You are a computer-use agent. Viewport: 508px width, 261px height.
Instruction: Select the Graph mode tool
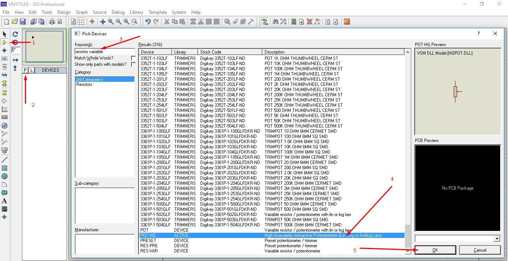[x=4, y=109]
